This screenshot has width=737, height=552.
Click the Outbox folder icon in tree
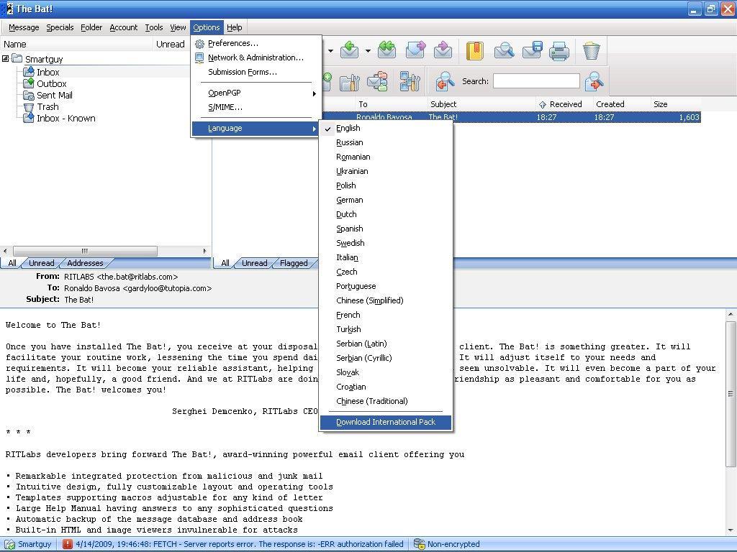pos(29,83)
